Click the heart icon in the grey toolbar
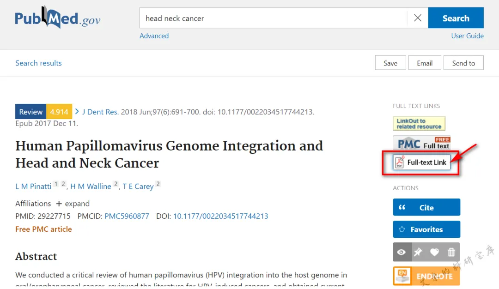499x289 pixels. pos(434,252)
